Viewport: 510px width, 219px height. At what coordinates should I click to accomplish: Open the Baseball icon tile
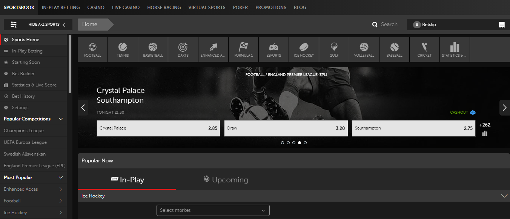pyautogui.click(x=394, y=49)
